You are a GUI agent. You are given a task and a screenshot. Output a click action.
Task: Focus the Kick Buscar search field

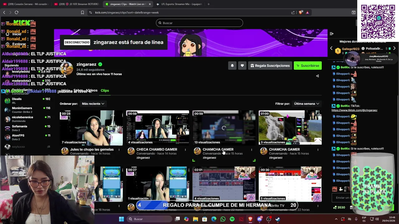[x=199, y=23]
